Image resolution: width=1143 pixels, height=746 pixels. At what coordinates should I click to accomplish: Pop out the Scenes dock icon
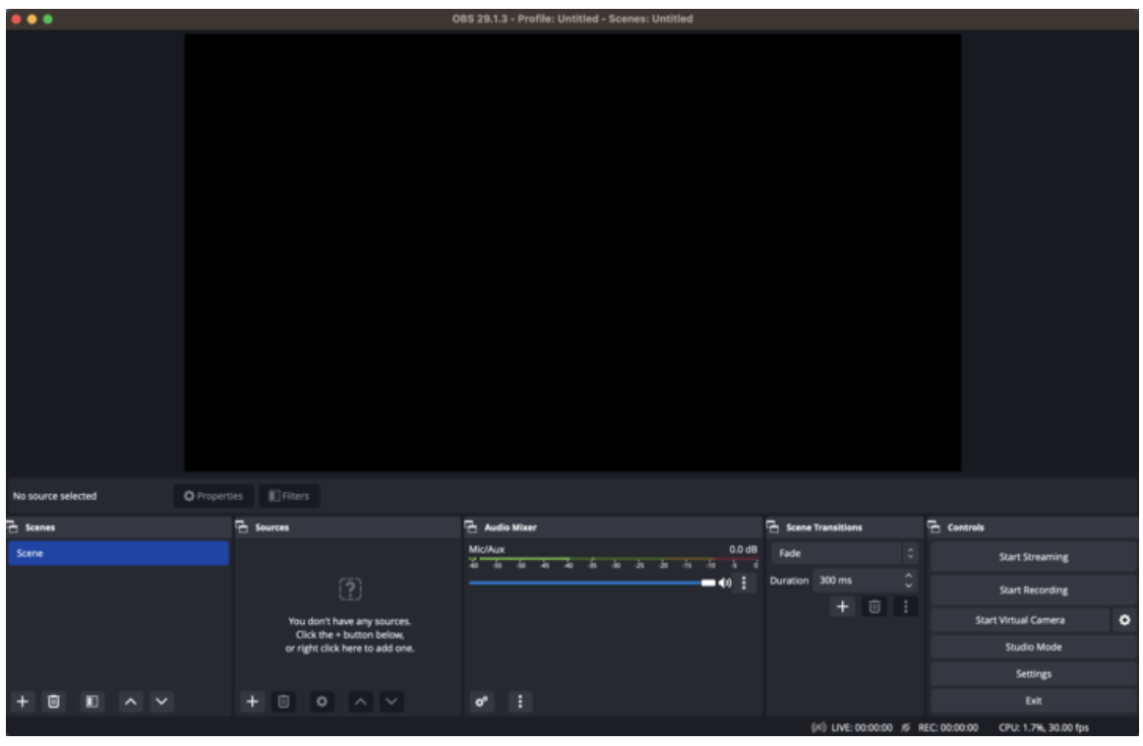click(13, 527)
